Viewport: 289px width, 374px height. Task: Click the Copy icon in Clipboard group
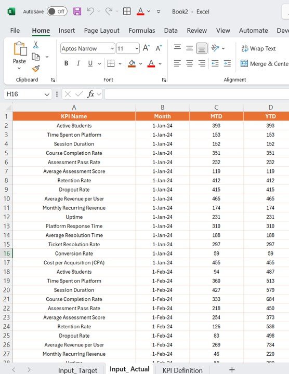coord(36,57)
